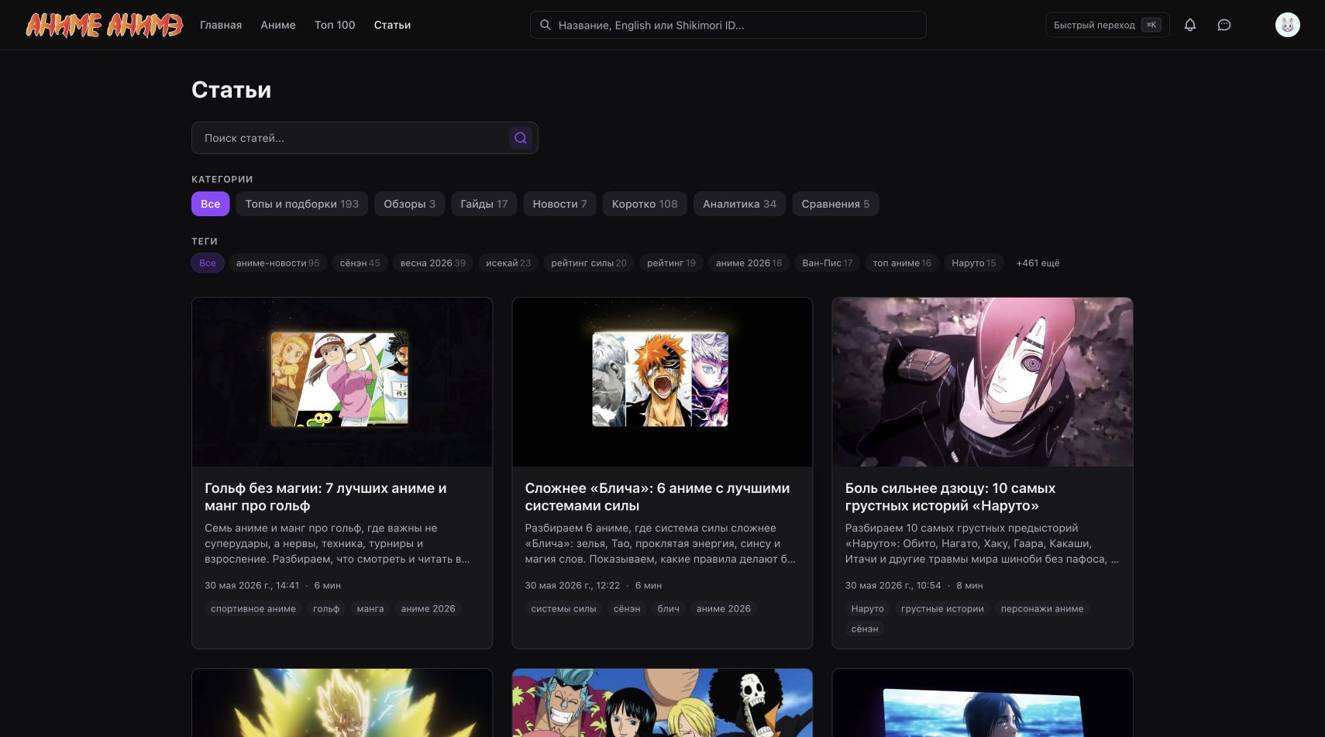Toggle the рейтинг силы tag filter
1325x737 pixels.
(589, 263)
